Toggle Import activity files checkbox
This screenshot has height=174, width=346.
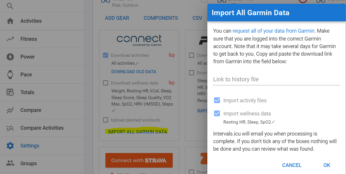[x=217, y=101]
